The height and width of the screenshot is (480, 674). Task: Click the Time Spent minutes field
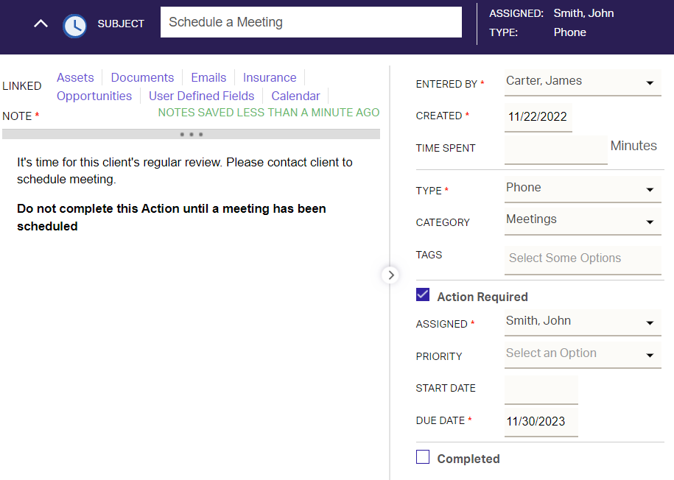(x=556, y=149)
